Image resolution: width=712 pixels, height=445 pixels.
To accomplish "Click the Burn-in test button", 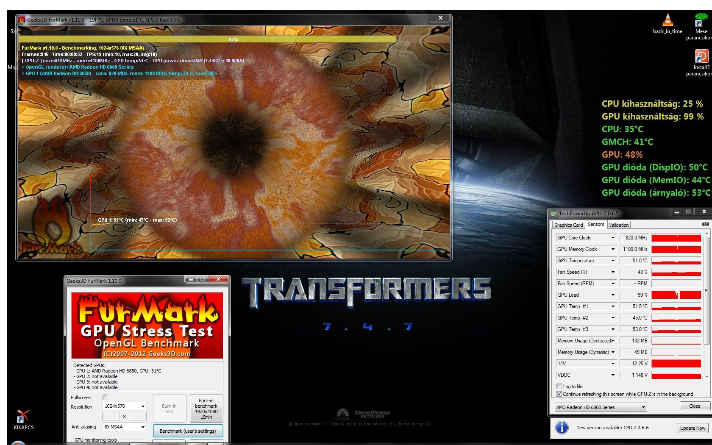I will point(169,409).
